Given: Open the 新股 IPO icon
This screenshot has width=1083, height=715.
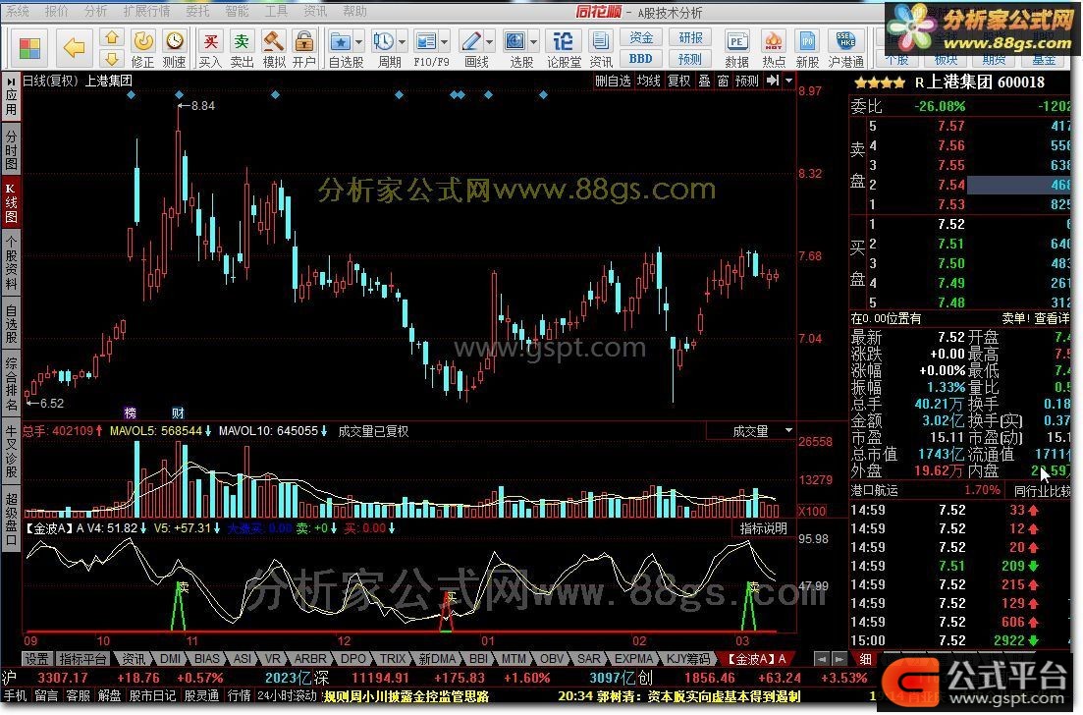Looking at the screenshot, I should pyautogui.click(x=807, y=48).
